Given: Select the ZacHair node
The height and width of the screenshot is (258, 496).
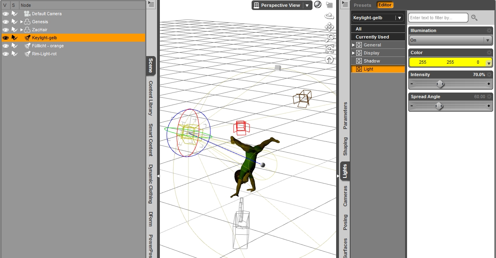Looking at the screenshot, I should pyautogui.click(x=40, y=30).
